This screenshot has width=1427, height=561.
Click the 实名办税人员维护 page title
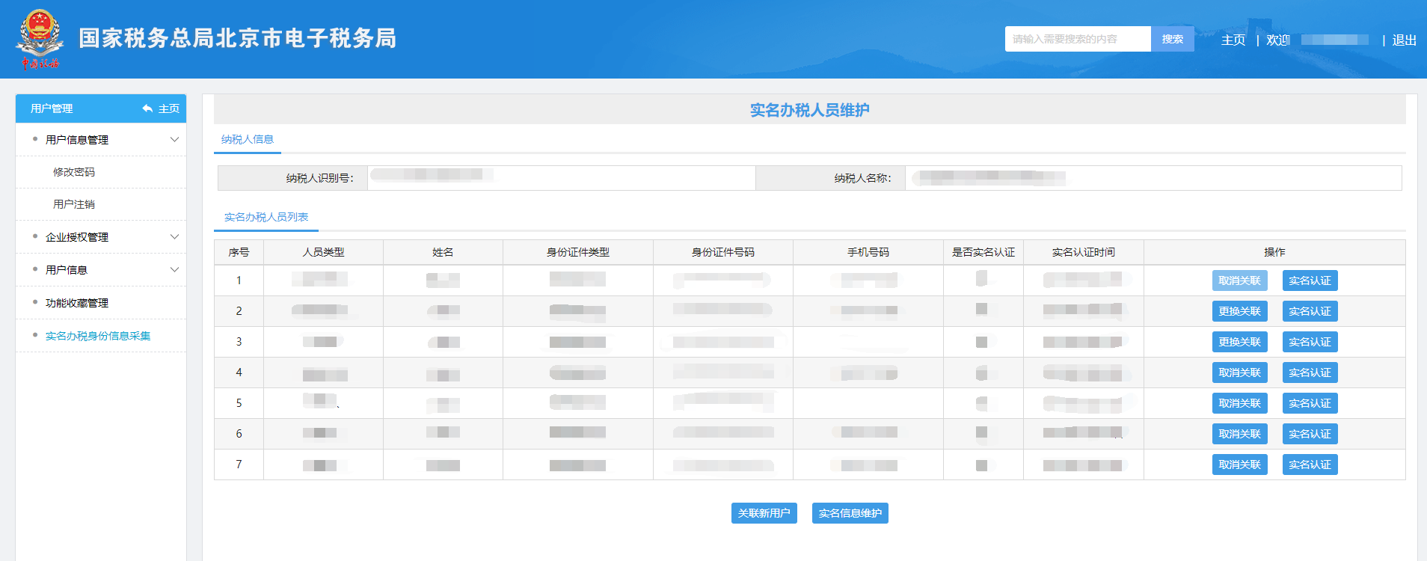[x=809, y=110]
